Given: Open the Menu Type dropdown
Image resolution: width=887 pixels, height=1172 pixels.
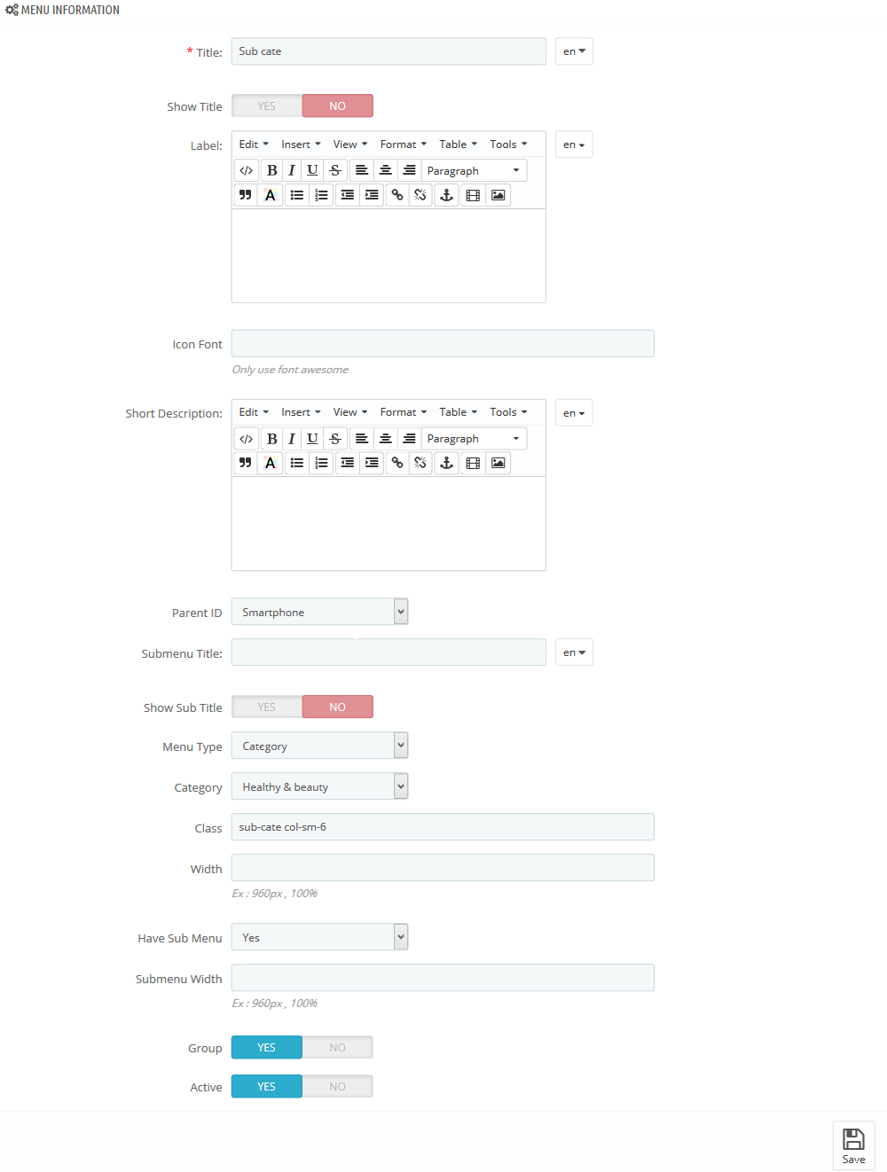Looking at the screenshot, I should tap(319, 746).
